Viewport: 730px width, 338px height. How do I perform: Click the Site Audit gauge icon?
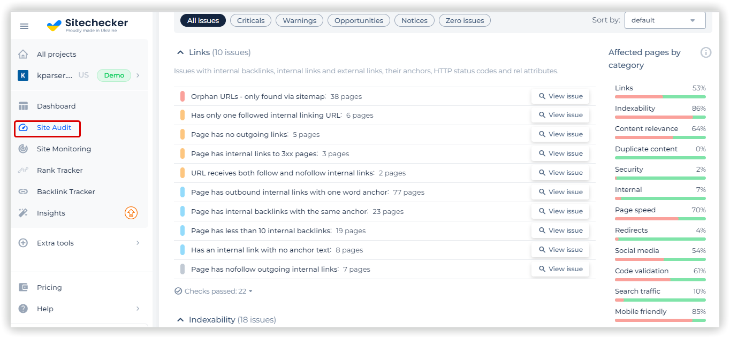23,127
